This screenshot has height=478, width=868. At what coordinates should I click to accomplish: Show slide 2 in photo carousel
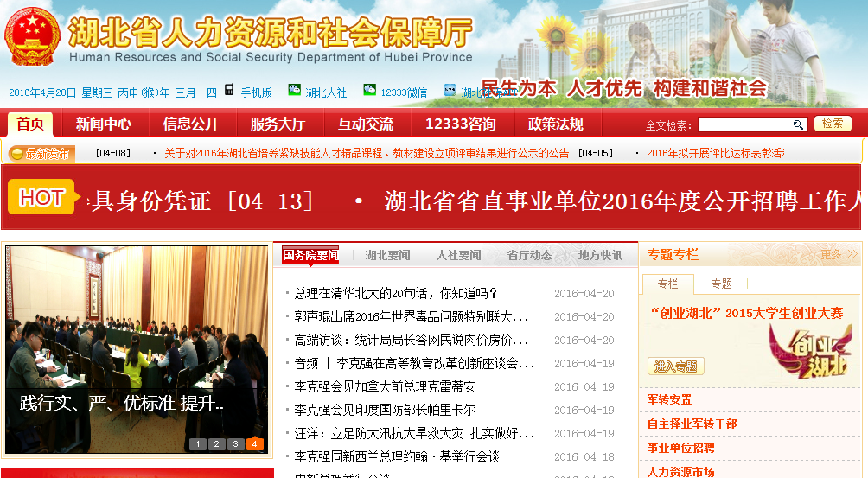pos(216,443)
